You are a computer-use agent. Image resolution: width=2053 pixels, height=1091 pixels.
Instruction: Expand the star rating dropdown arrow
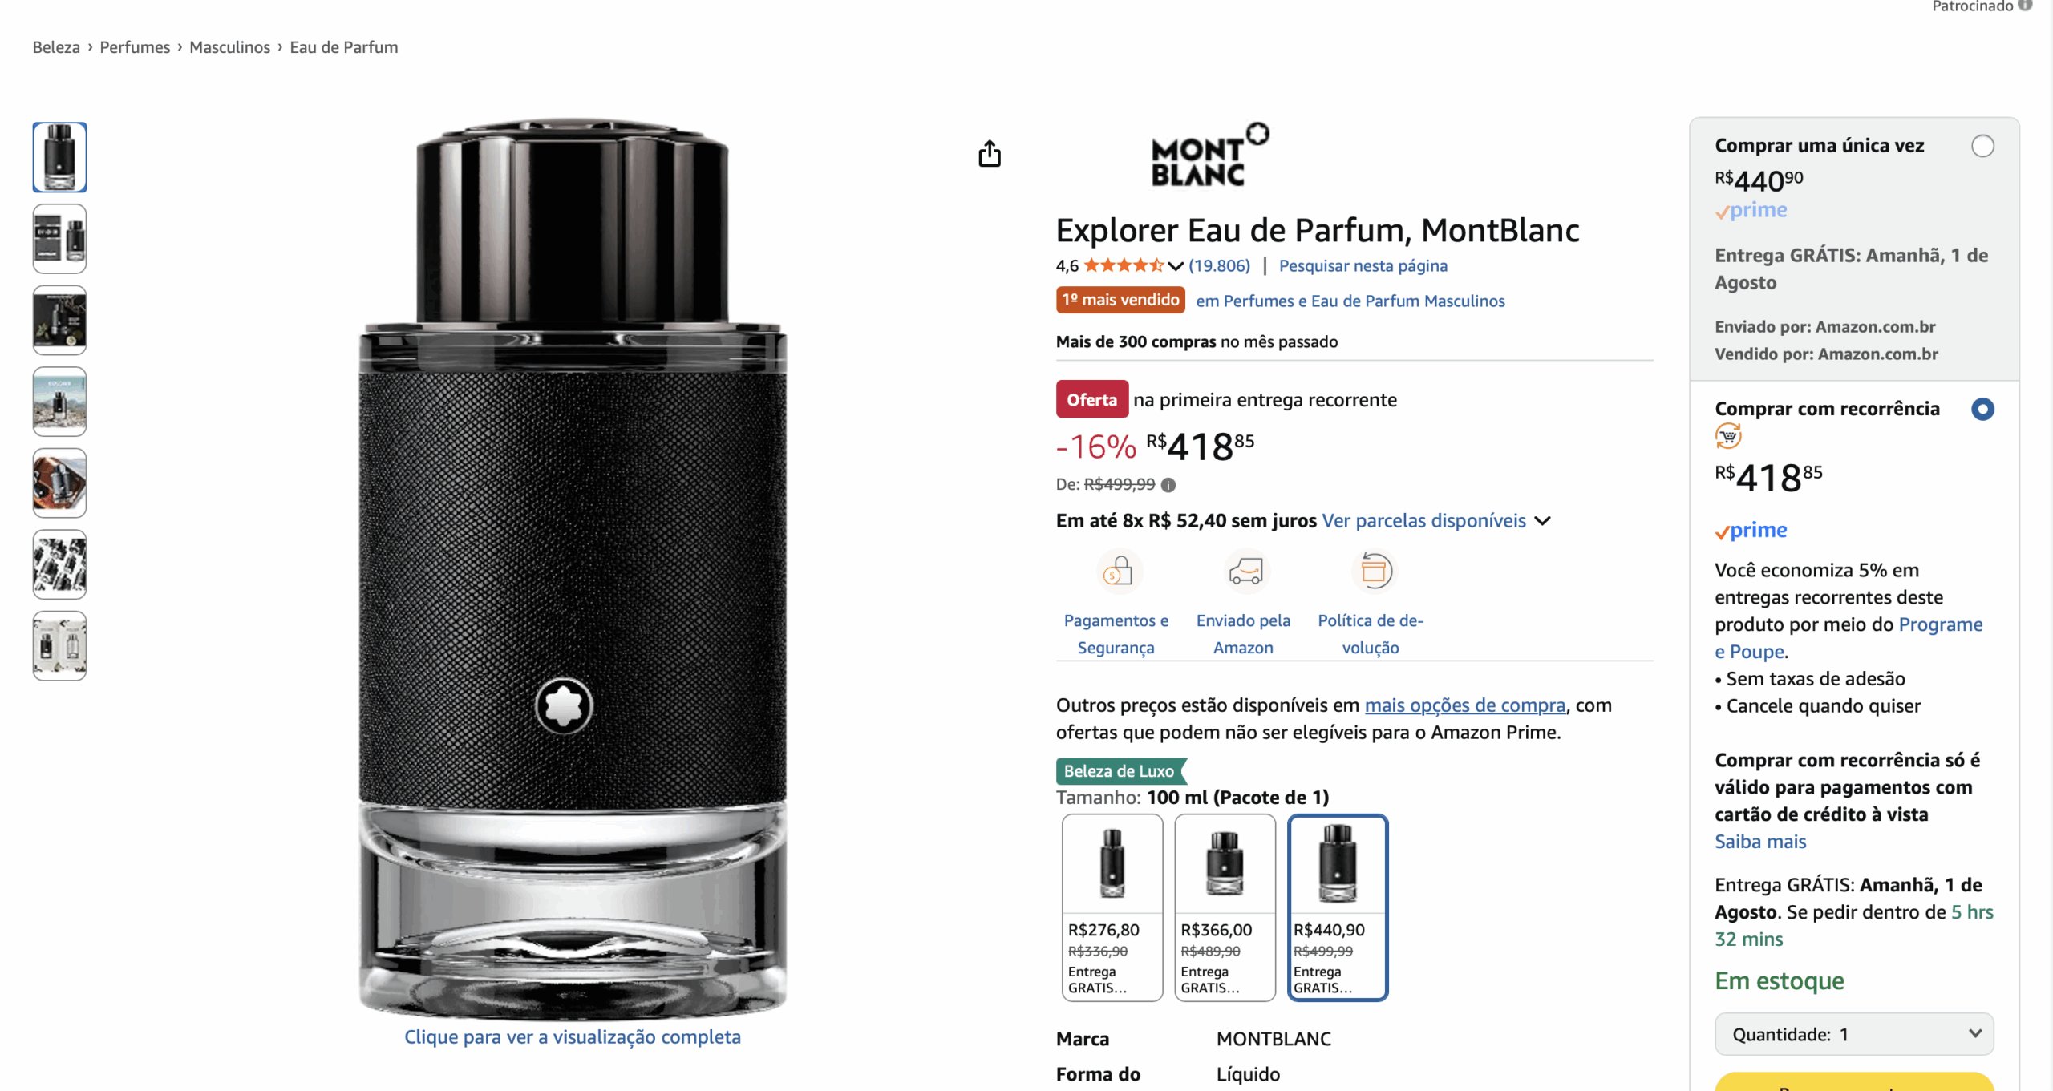pyautogui.click(x=1176, y=266)
